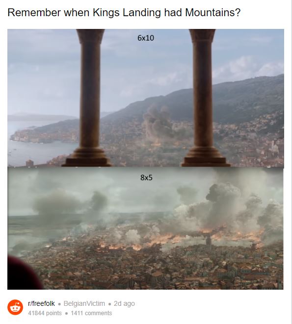Image resolution: width=292 pixels, height=324 pixels.
Task: Click the 6x10 episode label
Action: pyautogui.click(x=146, y=38)
